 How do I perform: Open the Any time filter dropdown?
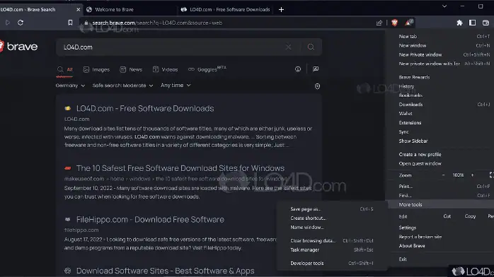pos(176,86)
